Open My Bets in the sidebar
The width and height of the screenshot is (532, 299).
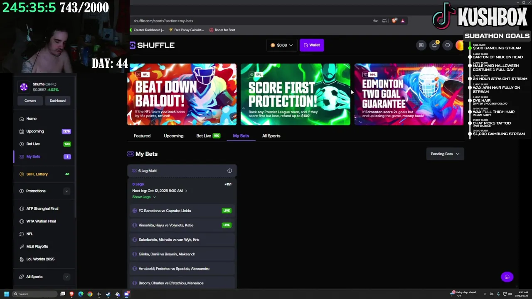[45, 157]
